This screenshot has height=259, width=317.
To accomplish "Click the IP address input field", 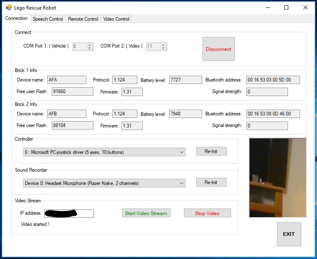I will click(x=69, y=213).
